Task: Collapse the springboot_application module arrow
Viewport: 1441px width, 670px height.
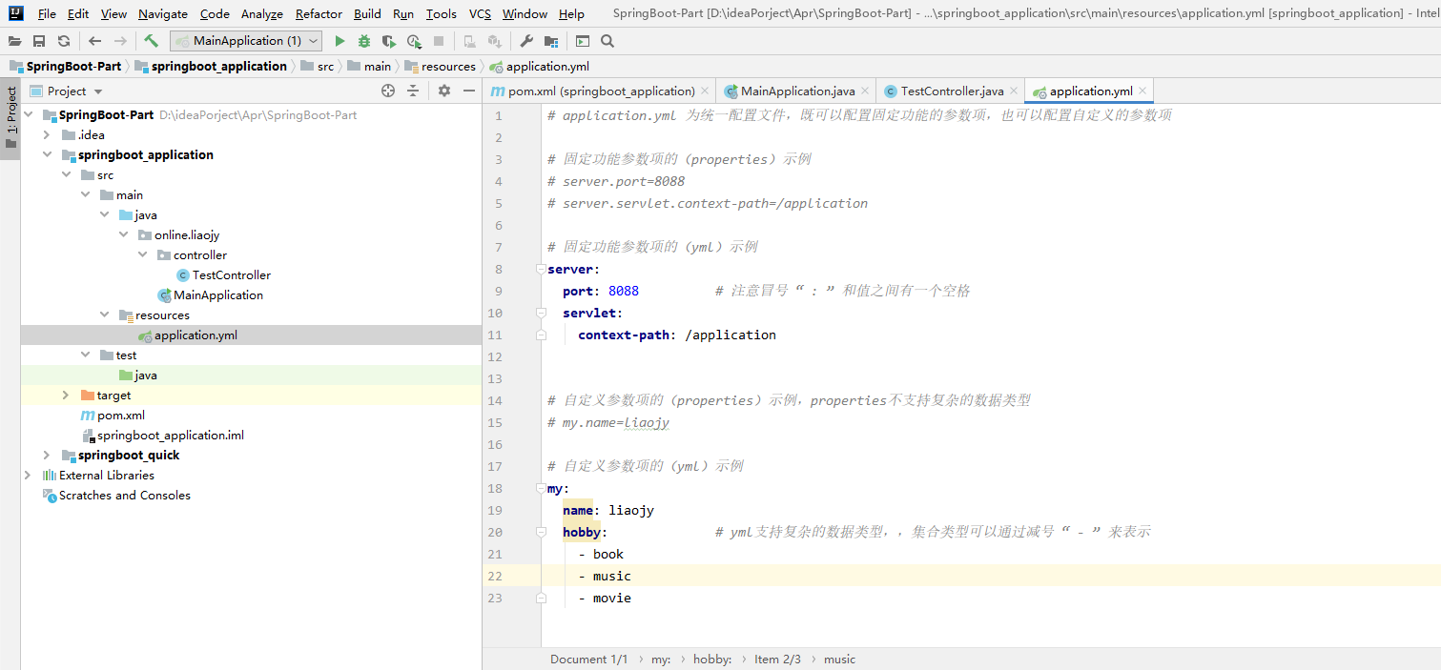Action: (47, 154)
